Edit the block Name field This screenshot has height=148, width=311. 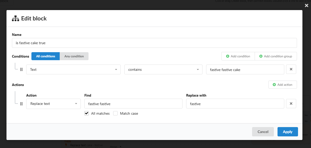[154, 43]
